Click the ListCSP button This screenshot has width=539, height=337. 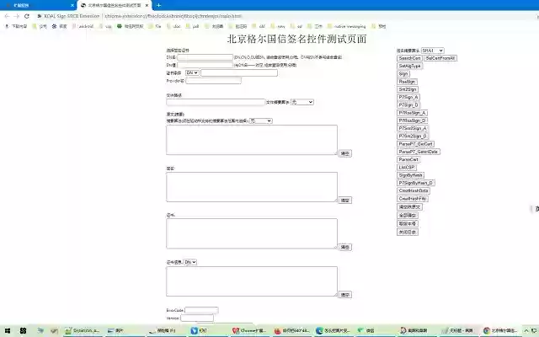pyautogui.click(x=407, y=168)
